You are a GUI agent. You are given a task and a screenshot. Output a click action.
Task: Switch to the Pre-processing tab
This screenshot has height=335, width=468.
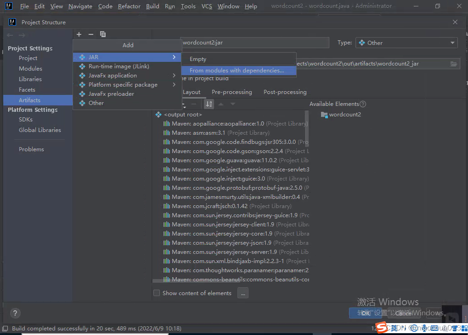point(231,92)
